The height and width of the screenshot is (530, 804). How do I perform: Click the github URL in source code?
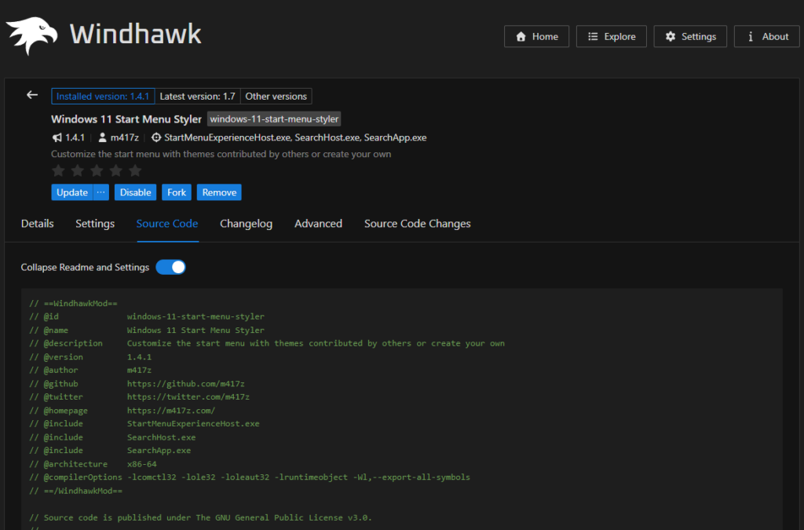(185, 383)
